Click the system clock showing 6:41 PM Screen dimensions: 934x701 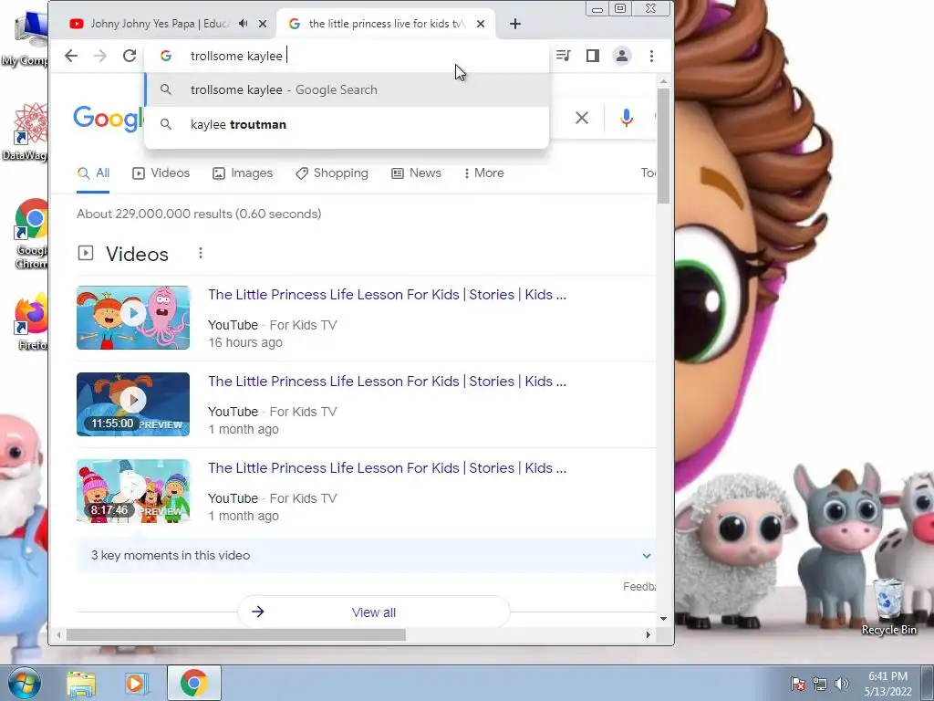coord(887,684)
